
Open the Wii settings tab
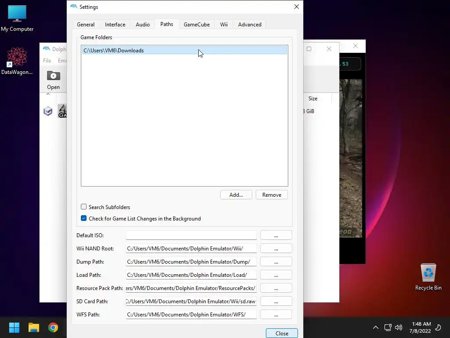[x=224, y=25]
